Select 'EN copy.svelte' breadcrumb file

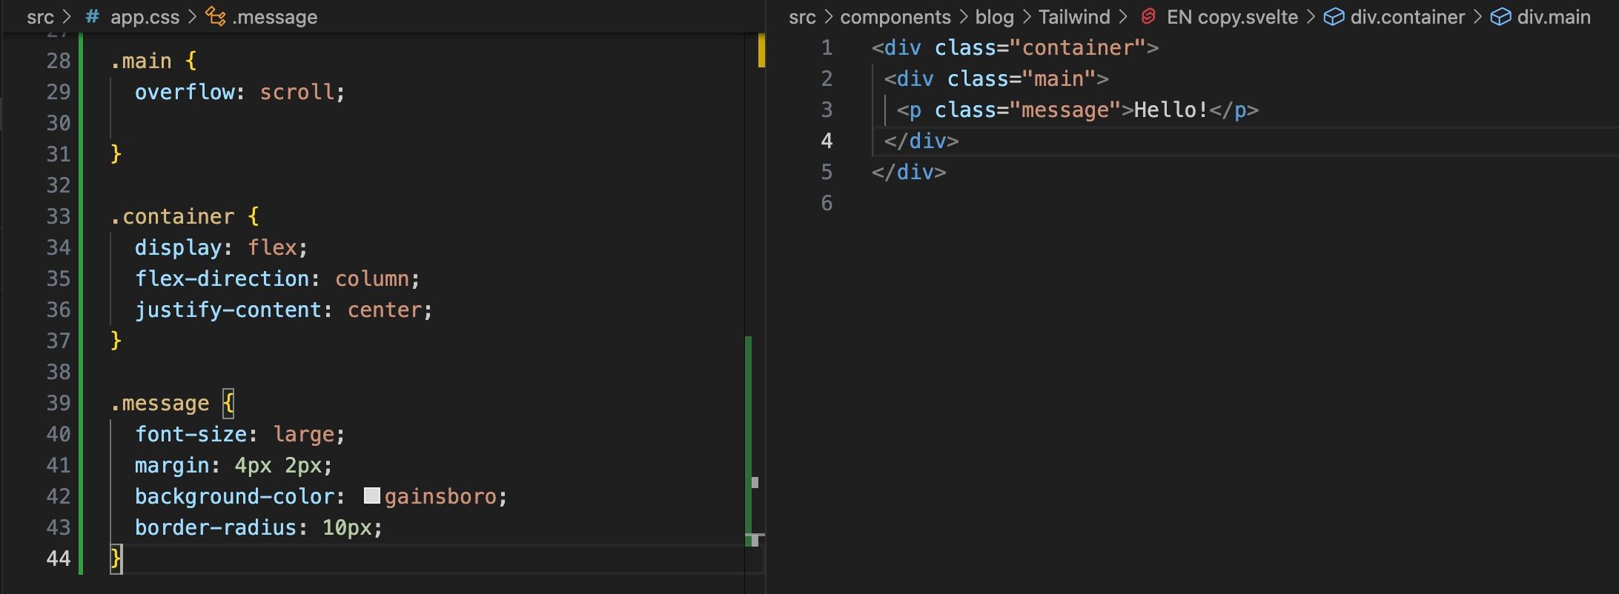tap(1232, 17)
